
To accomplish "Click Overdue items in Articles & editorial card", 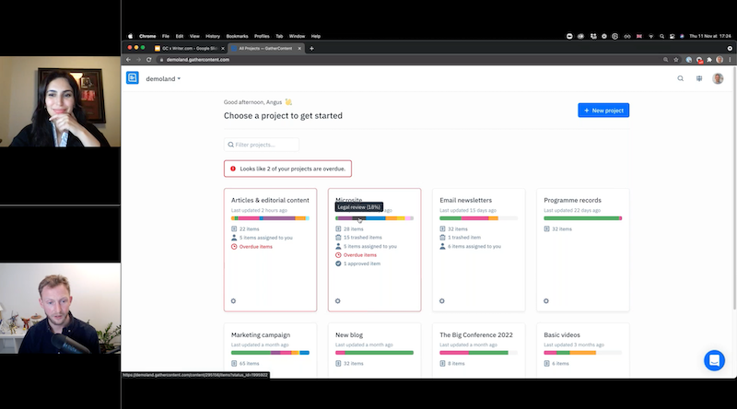I will pyautogui.click(x=256, y=247).
